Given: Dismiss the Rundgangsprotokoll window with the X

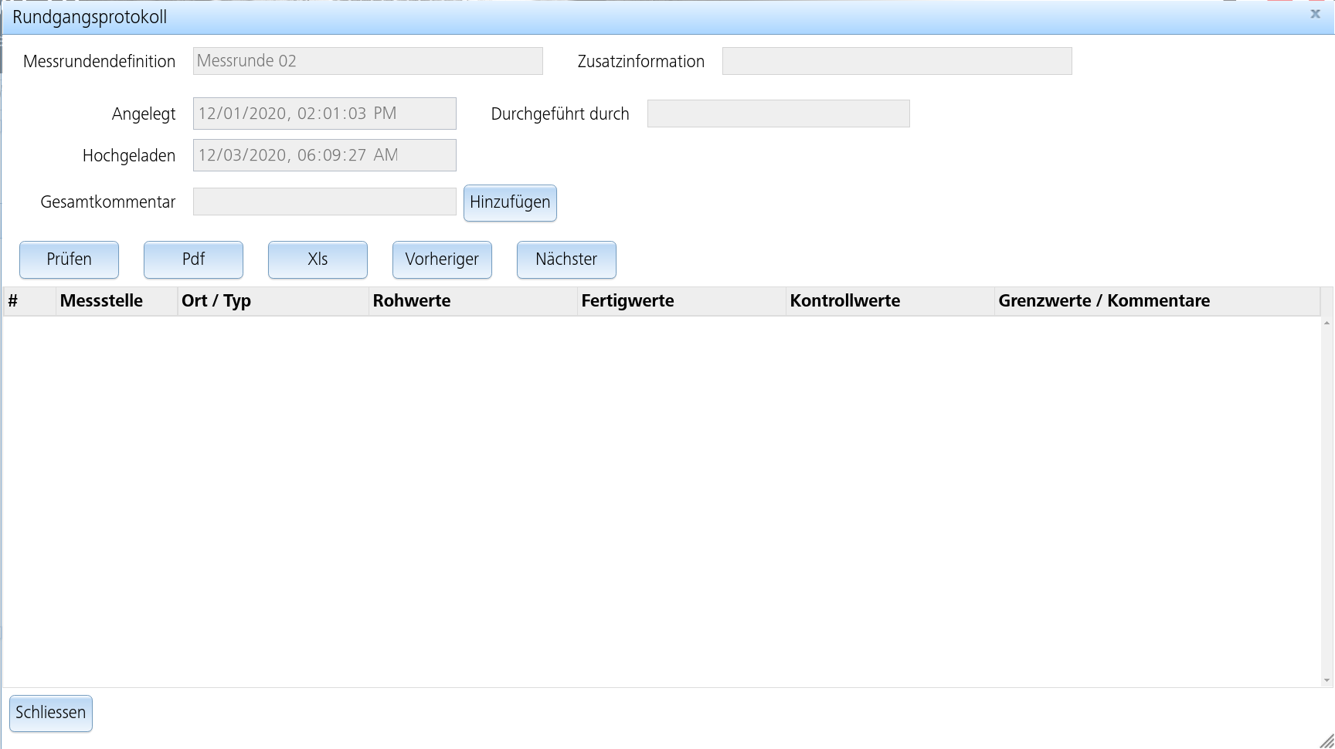Looking at the screenshot, I should tap(1314, 13).
